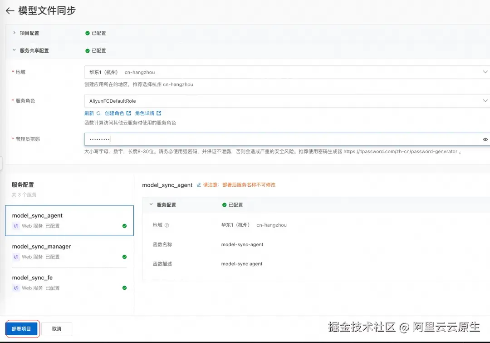
Task: 点击密码框末端的眼睛图标显示密码
Action: coord(485,139)
